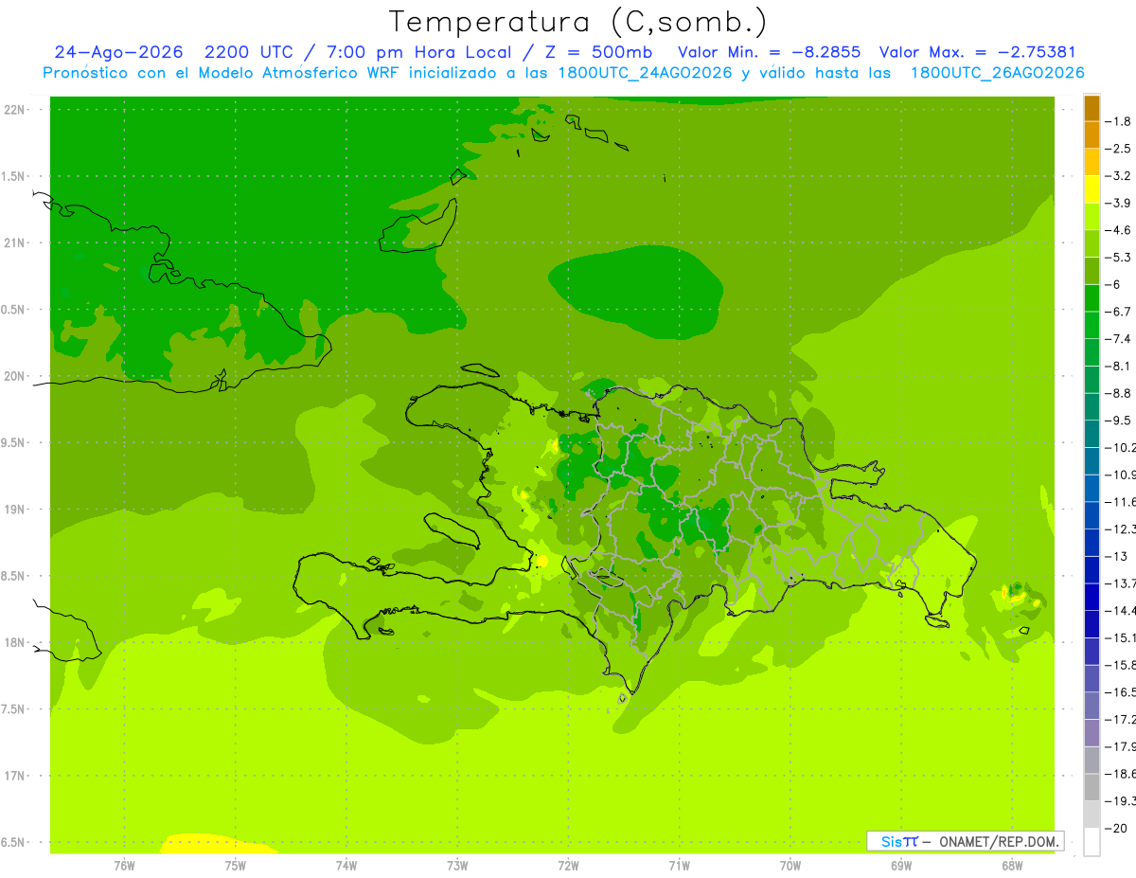Click the "Valor Max. = -2.75381" text
Image resolution: width=1136 pixels, height=878 pixels.
tap(978, 52)
